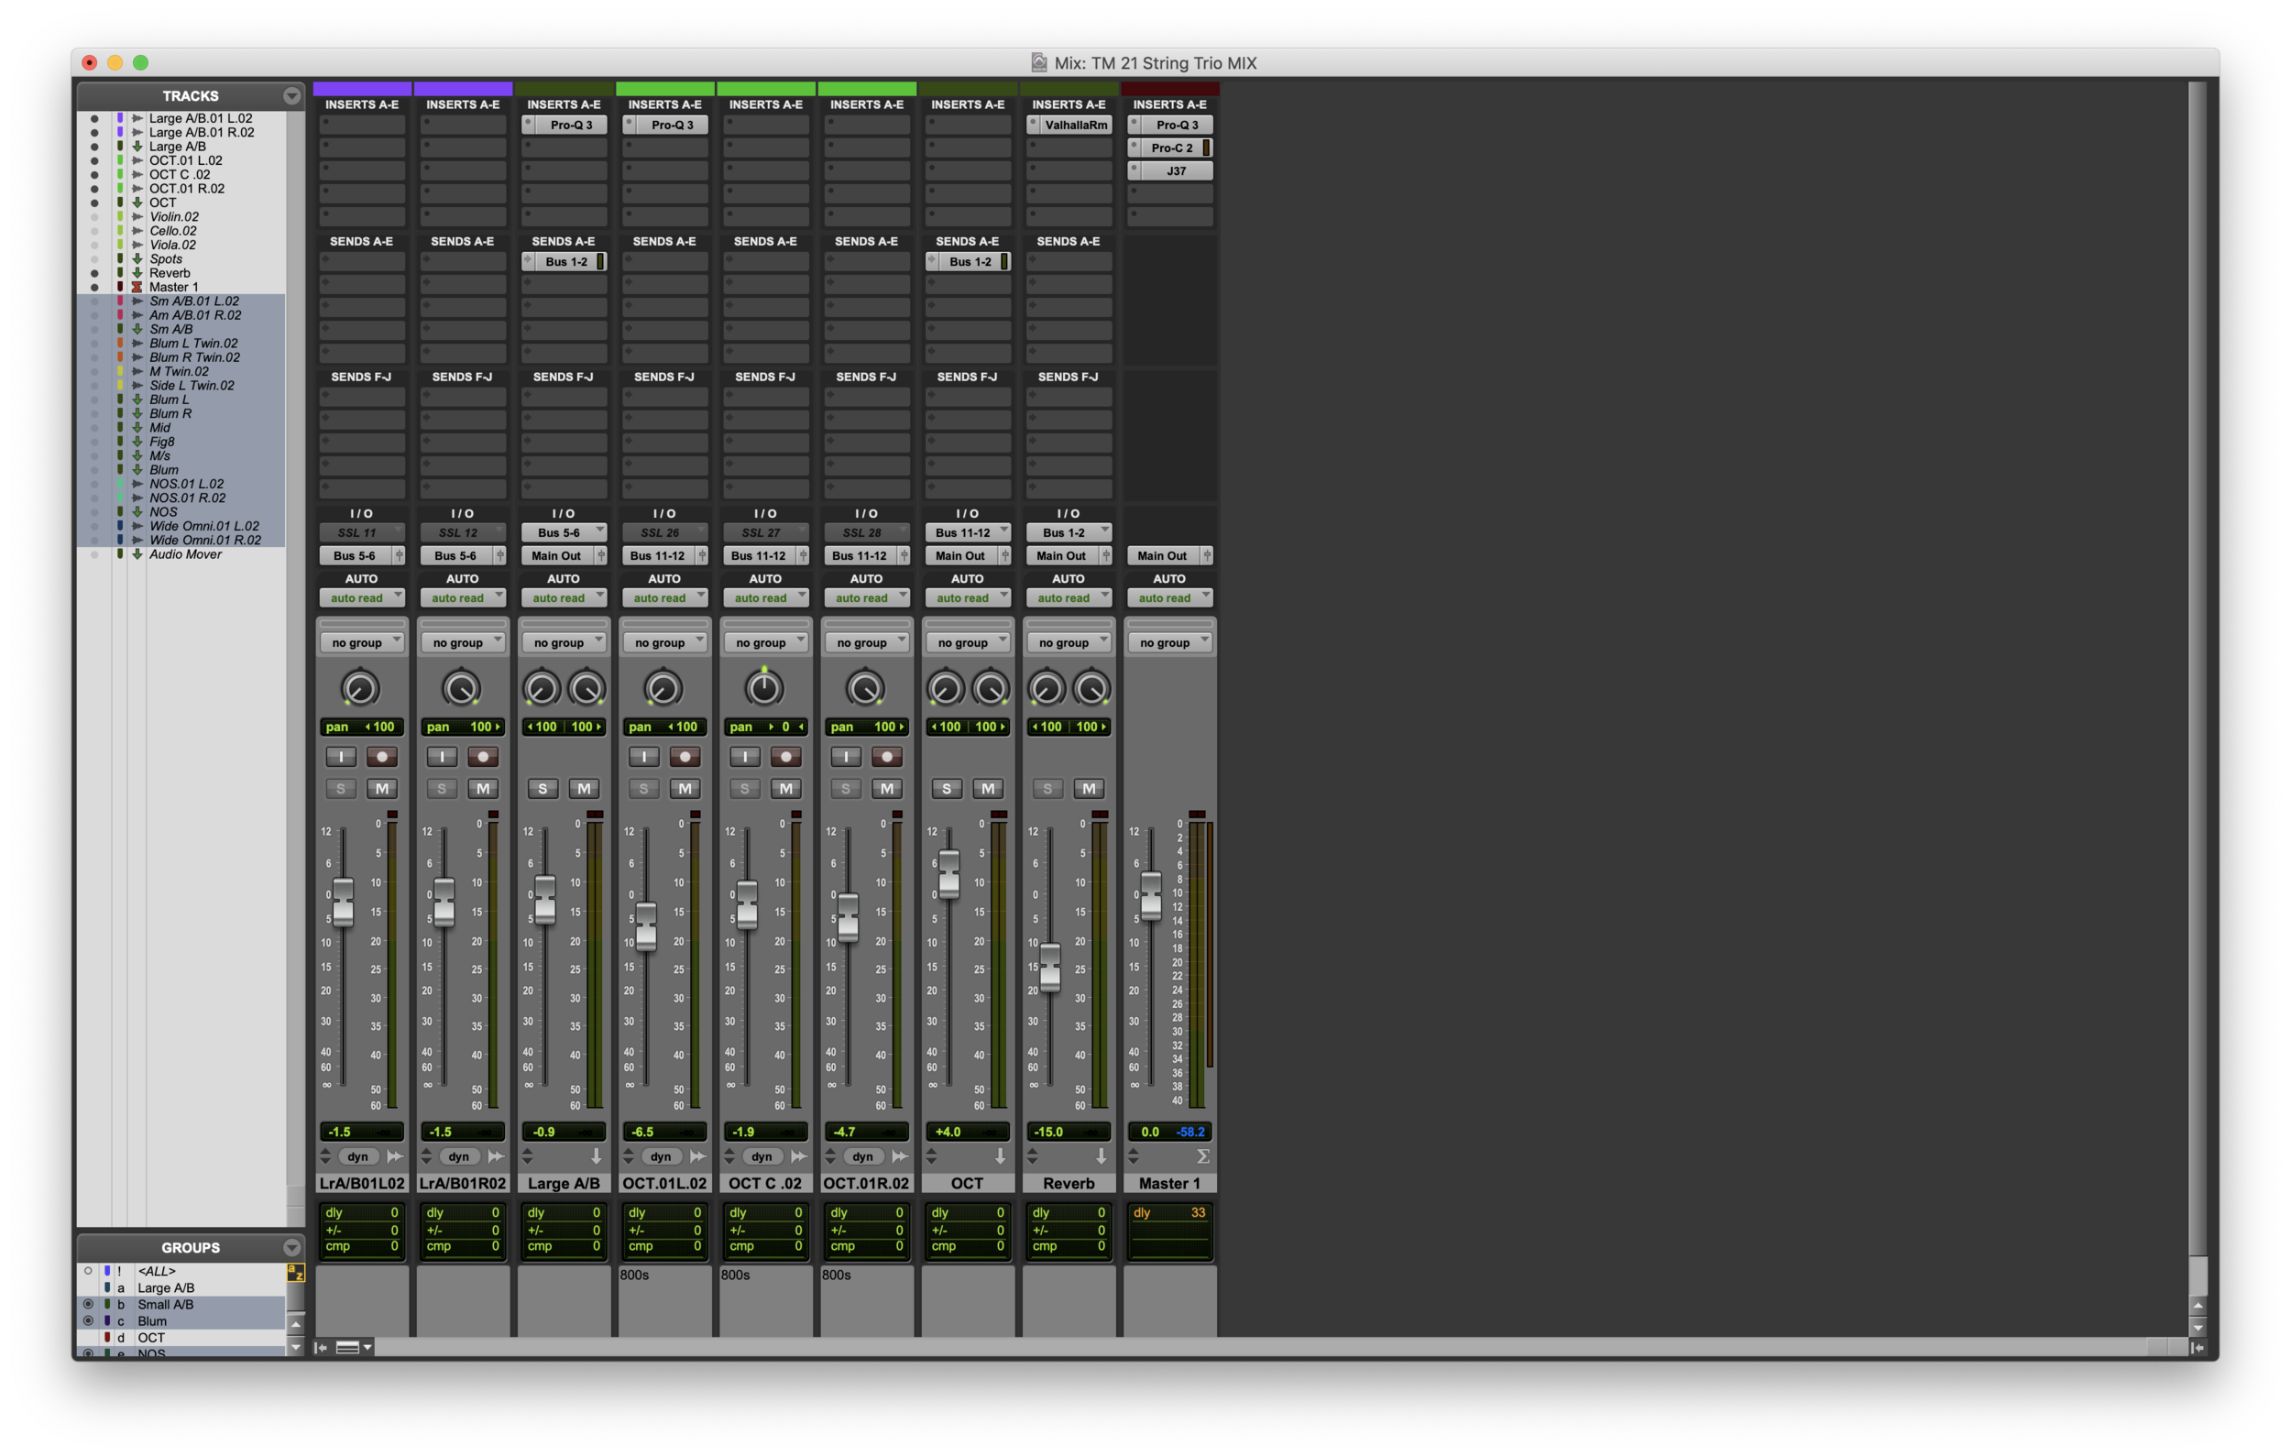Open Bus 1-2 input selector on Reverb
The width and height of the screenshot is (2291, 1456).
pyautogui.click(x=1069, y=533)
